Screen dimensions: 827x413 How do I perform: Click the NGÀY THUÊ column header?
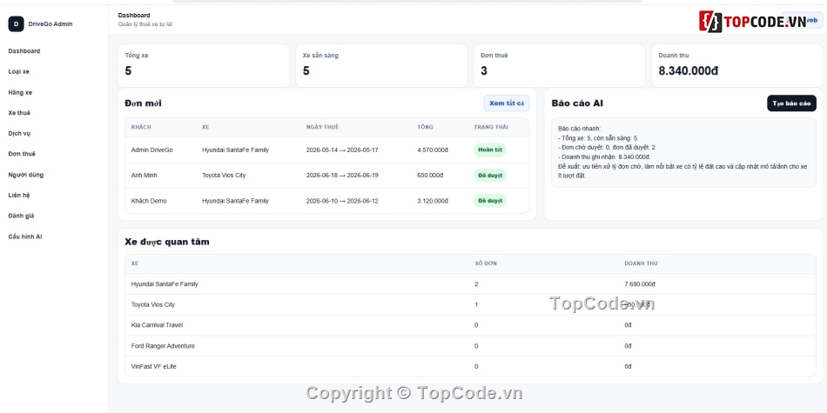(322, 127)
